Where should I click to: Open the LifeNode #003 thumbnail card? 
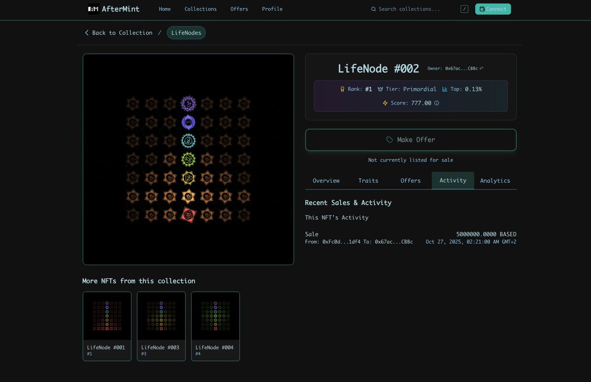tap(161, 326)
